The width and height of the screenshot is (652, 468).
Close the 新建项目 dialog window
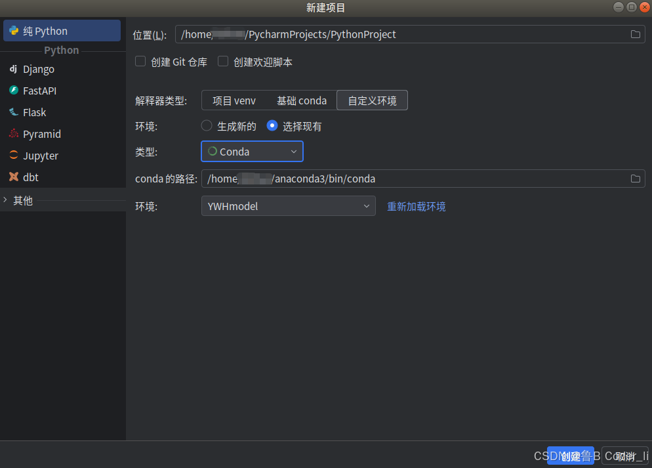(645, 7)
